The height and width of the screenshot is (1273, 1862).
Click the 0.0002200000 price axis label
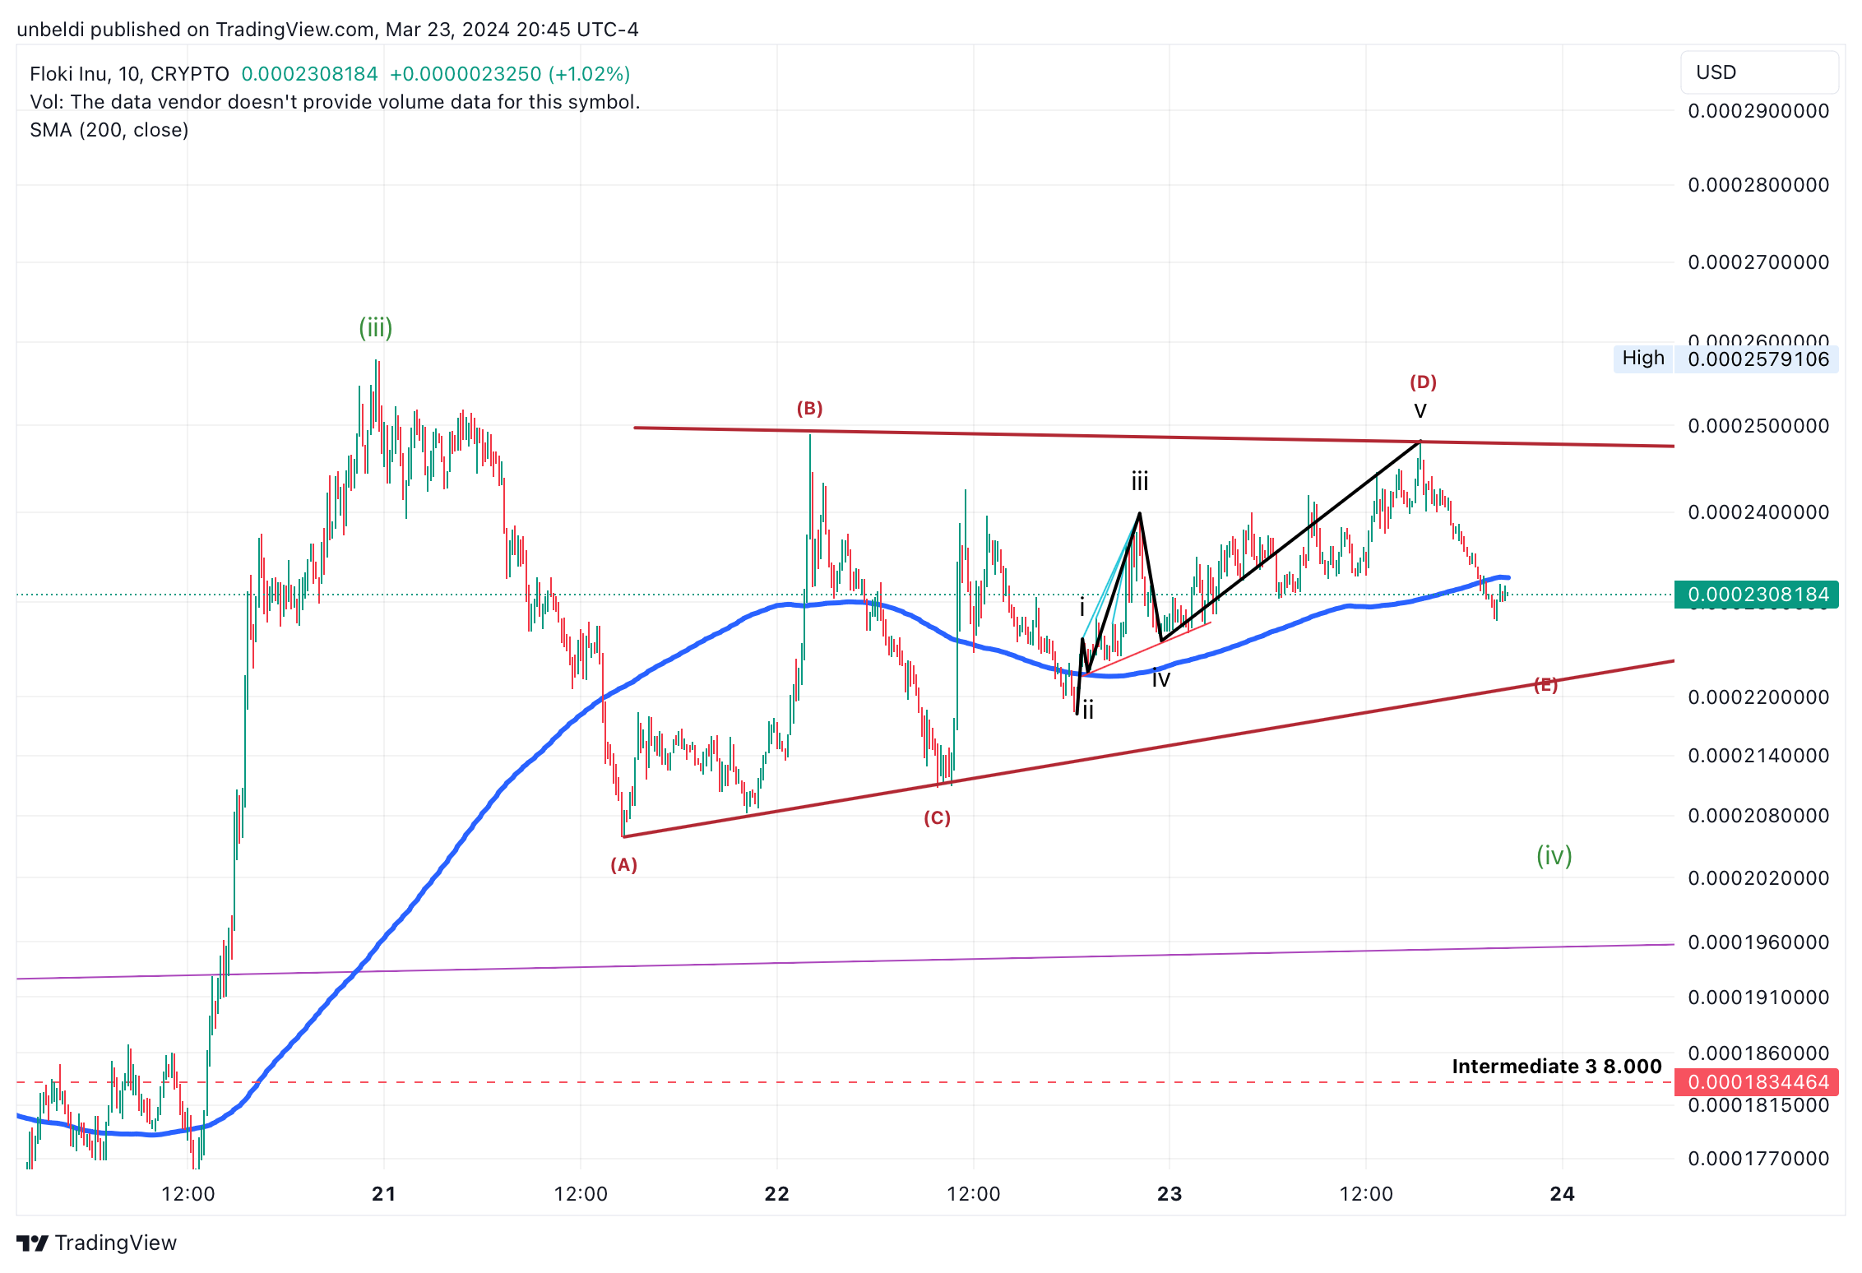click(x=1758, y=697)
